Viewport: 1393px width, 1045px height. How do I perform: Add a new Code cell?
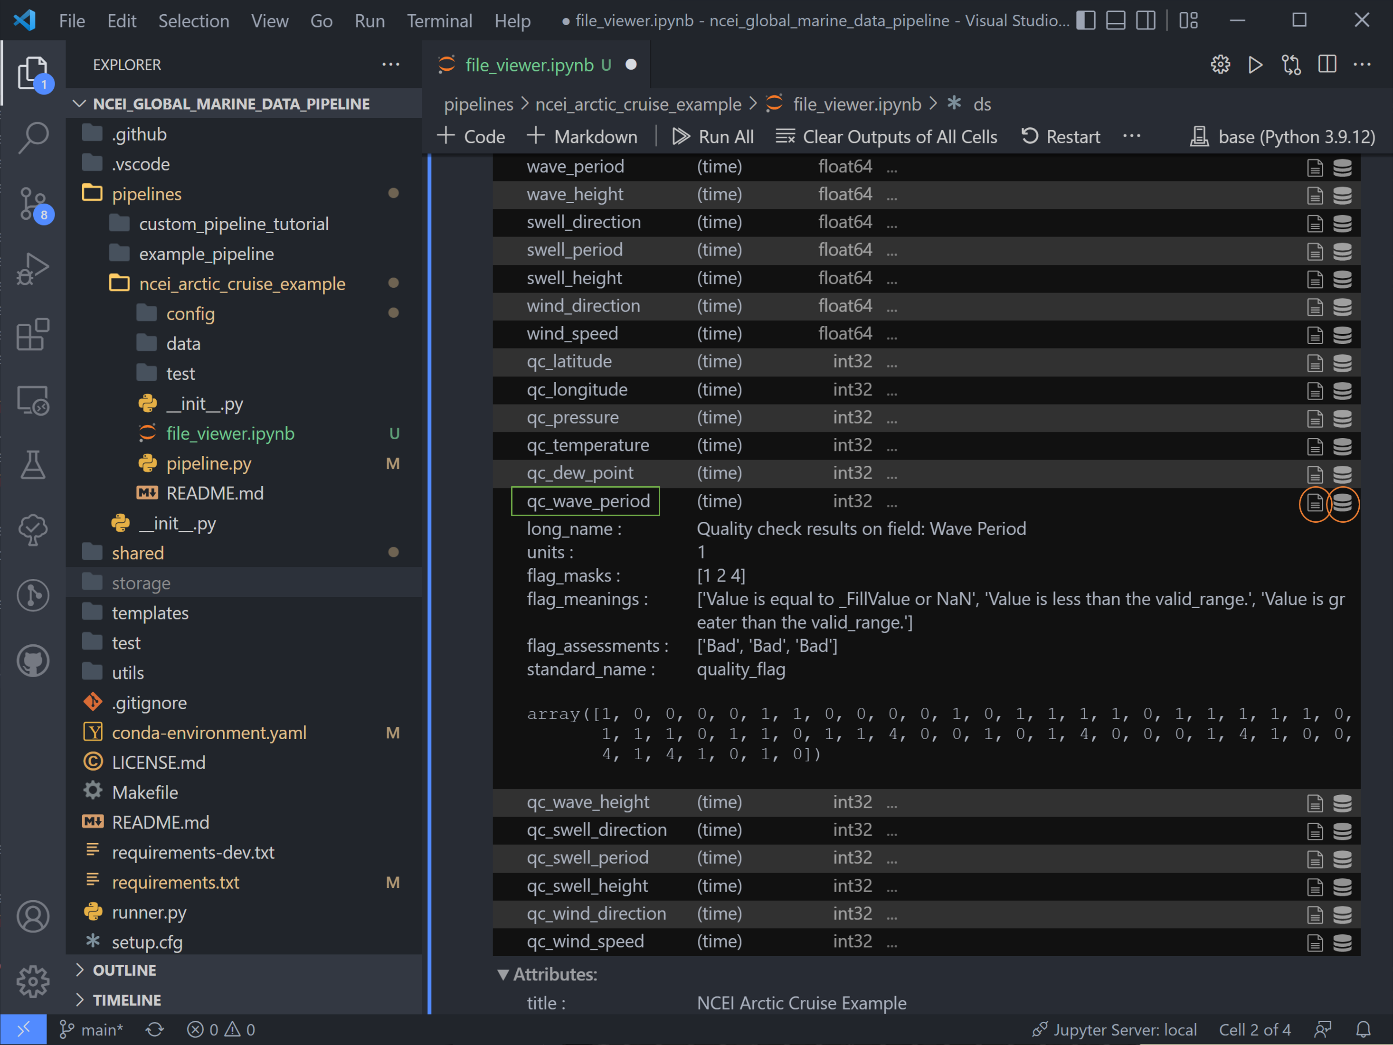(470, 136)
